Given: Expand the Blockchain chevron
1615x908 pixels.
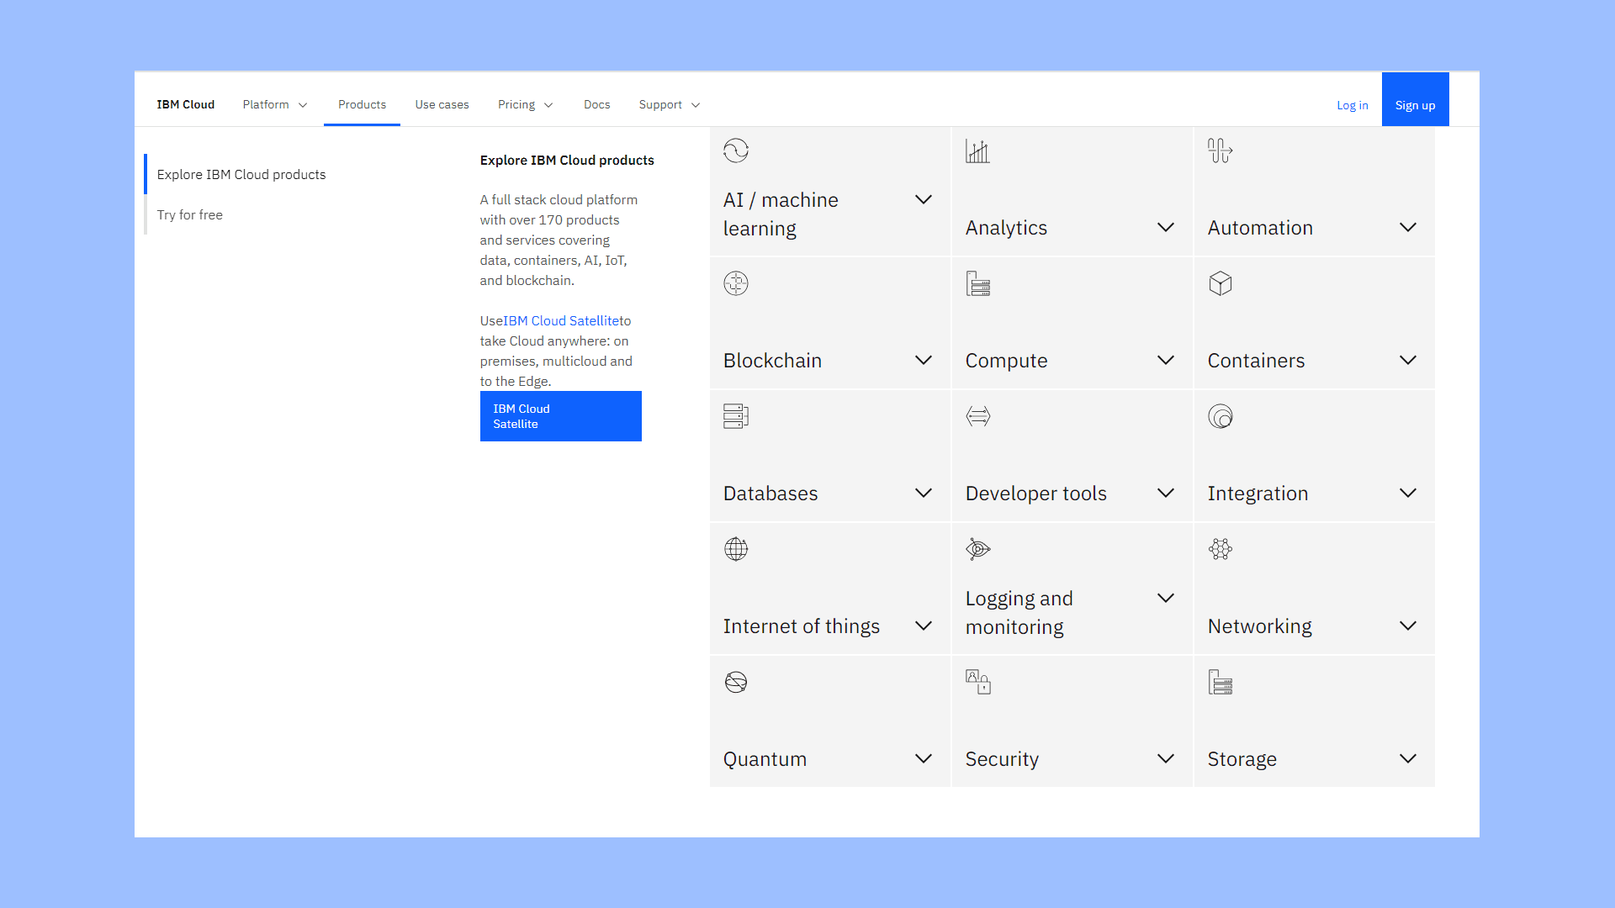Looking at the screenshot, I should pos(923,360).
